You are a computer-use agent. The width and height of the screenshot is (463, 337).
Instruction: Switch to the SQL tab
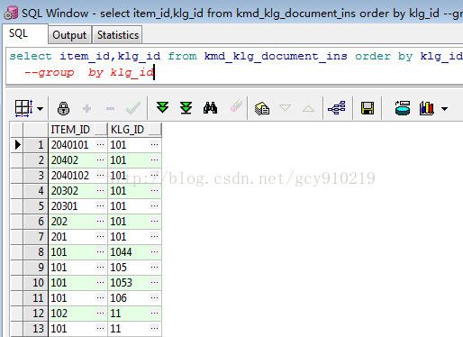click(25, 33)
